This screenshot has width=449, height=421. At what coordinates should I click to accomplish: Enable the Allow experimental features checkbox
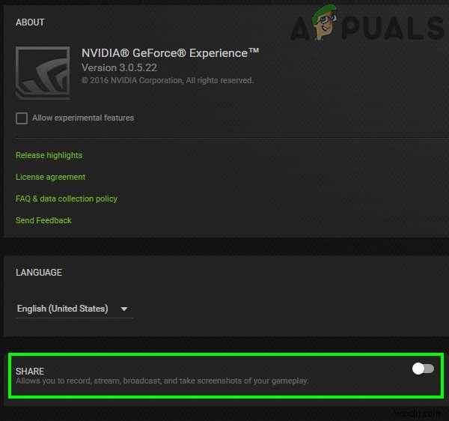coord(22,118)
